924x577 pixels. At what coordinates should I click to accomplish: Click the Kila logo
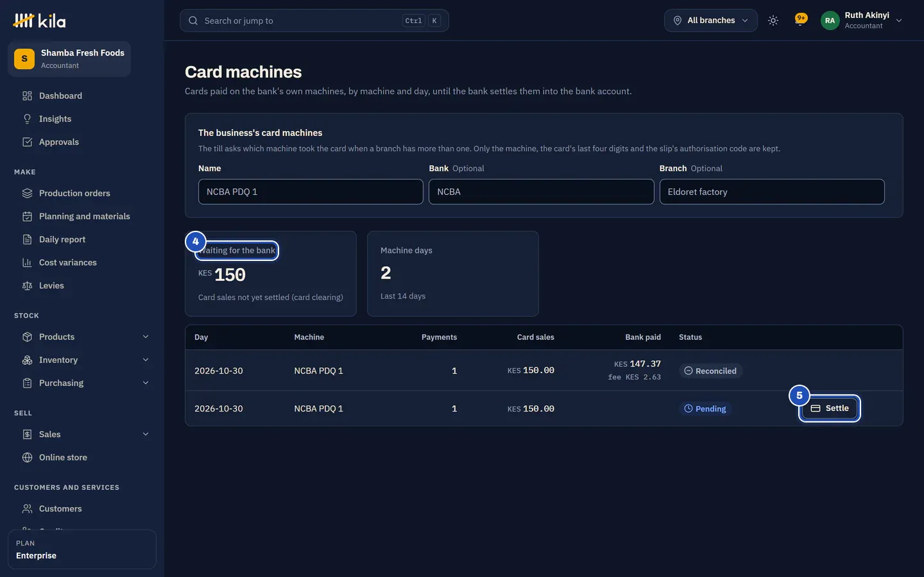39,21
